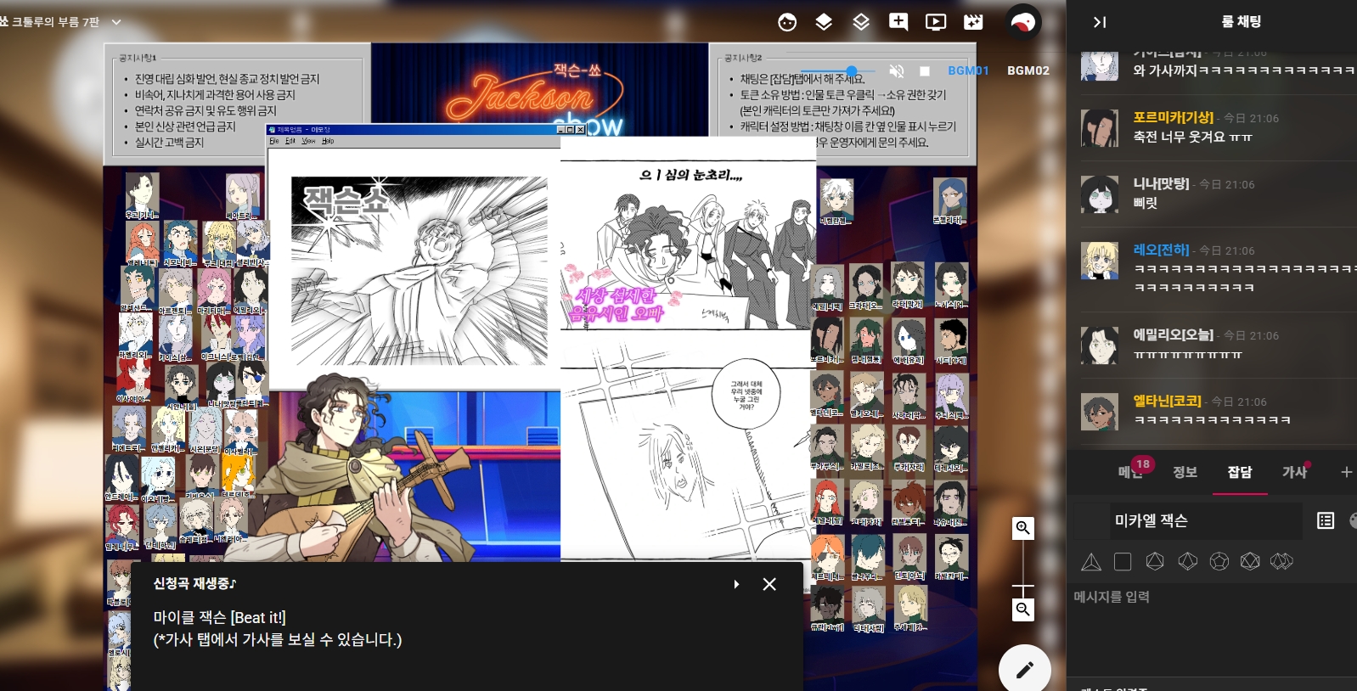
Task: Roll the D20 icosahedron dice icon
Action: 1250,561
